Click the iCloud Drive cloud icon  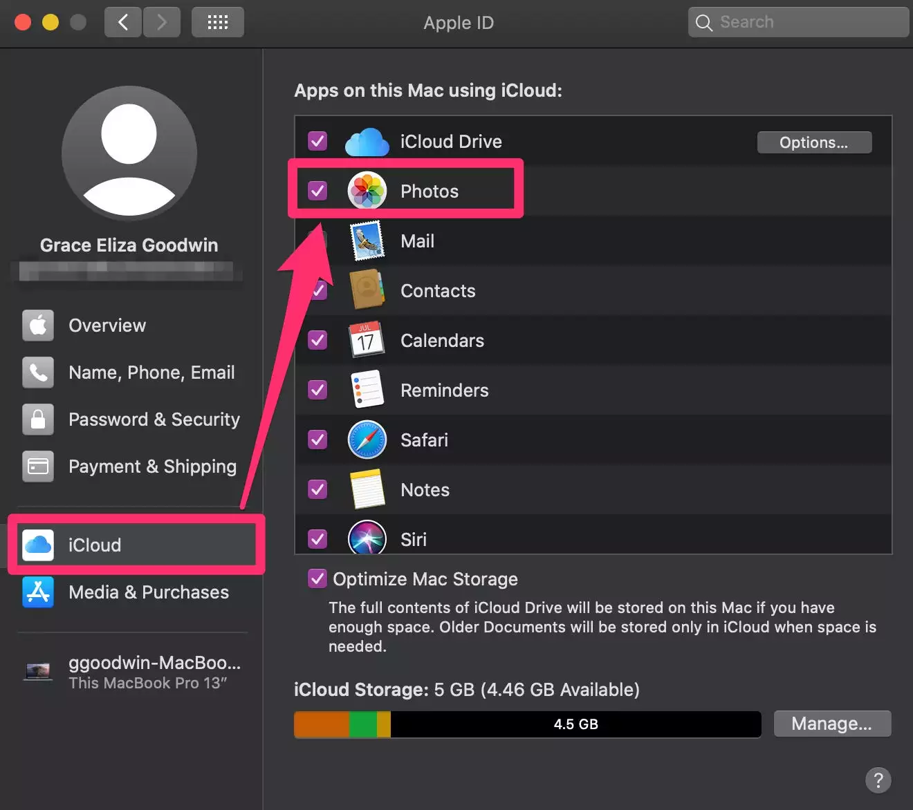coord(367,142)
